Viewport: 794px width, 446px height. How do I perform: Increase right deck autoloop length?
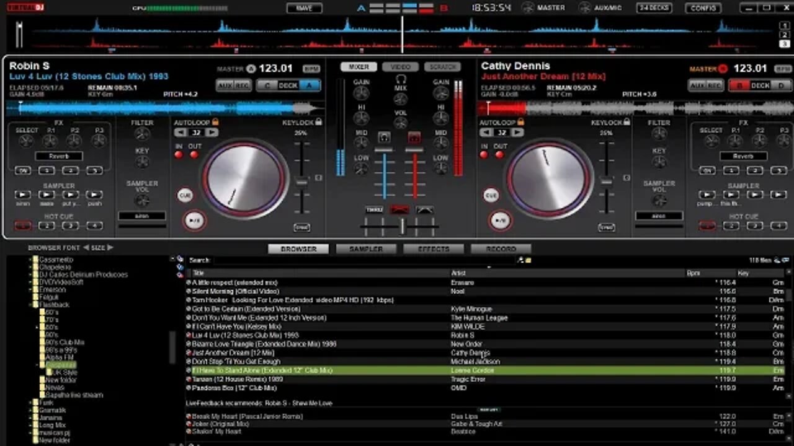pyautogui.click(x=517, y=133)
